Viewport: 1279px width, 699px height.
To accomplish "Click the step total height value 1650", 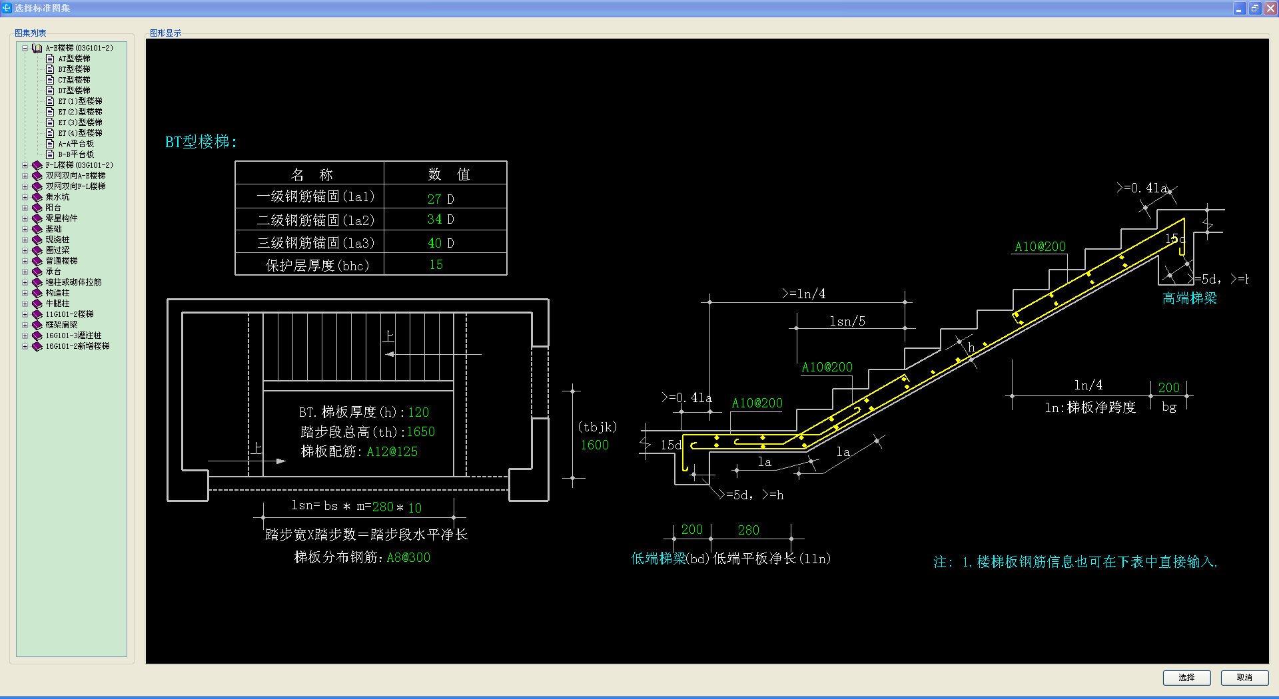I will (x=420, y=431).
